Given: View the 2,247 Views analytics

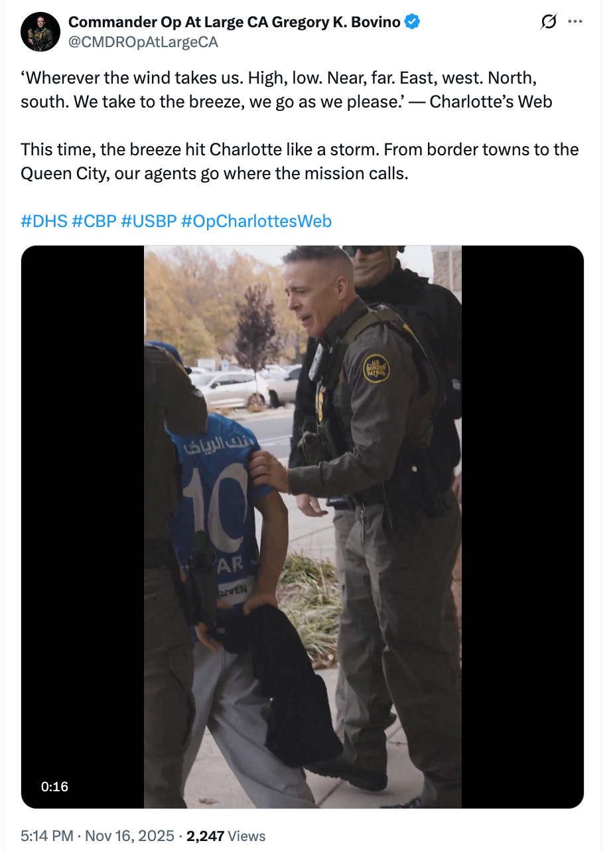Looking at the screenshot, I should (226, 836).
